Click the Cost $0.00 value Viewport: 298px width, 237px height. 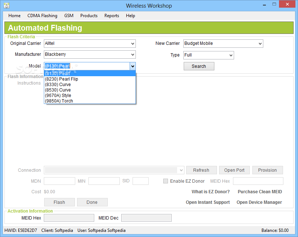49,192
